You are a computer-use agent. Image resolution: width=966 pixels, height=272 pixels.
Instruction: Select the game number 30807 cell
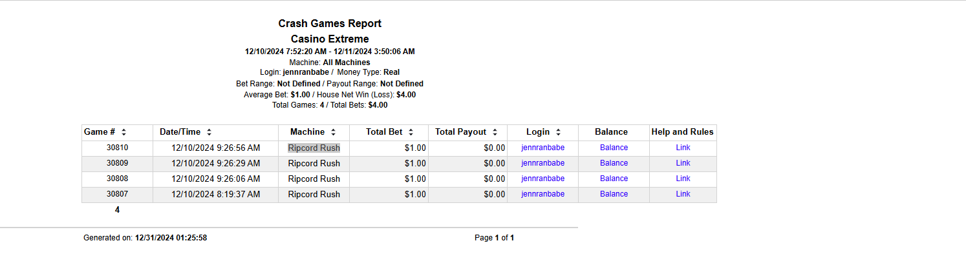coord(117,194)
